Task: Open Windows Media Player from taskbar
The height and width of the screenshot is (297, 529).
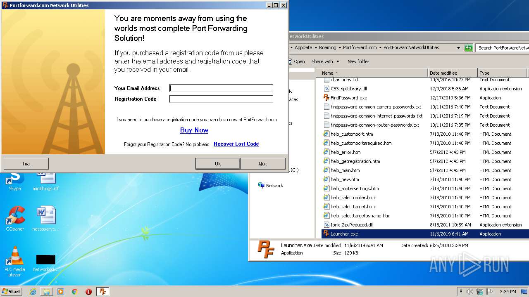Action: 61,292
